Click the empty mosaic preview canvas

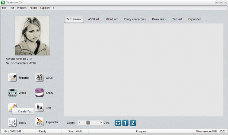143,70
